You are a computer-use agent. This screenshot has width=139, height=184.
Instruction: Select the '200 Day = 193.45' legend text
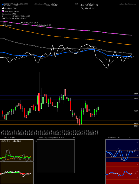[x=12, y=12]
